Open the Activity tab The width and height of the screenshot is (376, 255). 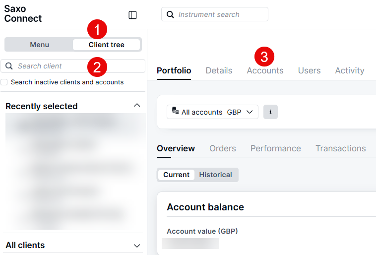pos(349,70)
